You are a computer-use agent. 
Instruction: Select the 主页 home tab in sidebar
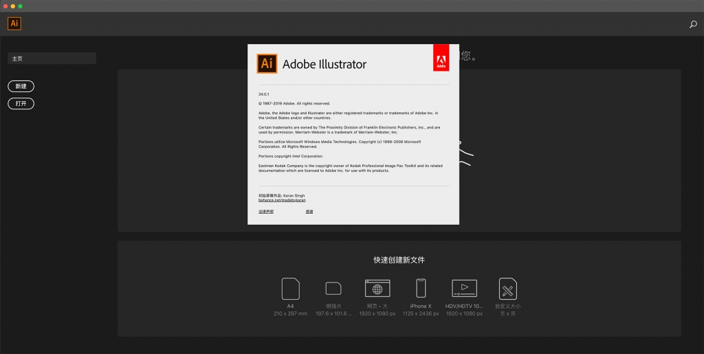(x=52, y=58)
